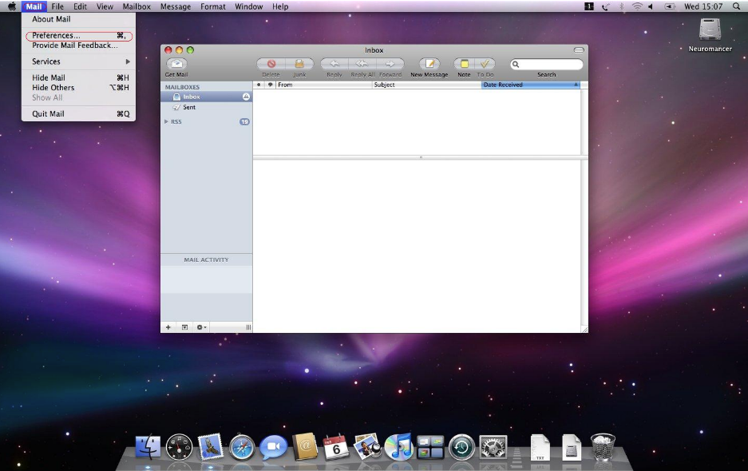Expand the RSS section in sidebar
Image resolution: width=748 pixels, height=471 pixels.
tap(166, 121)
